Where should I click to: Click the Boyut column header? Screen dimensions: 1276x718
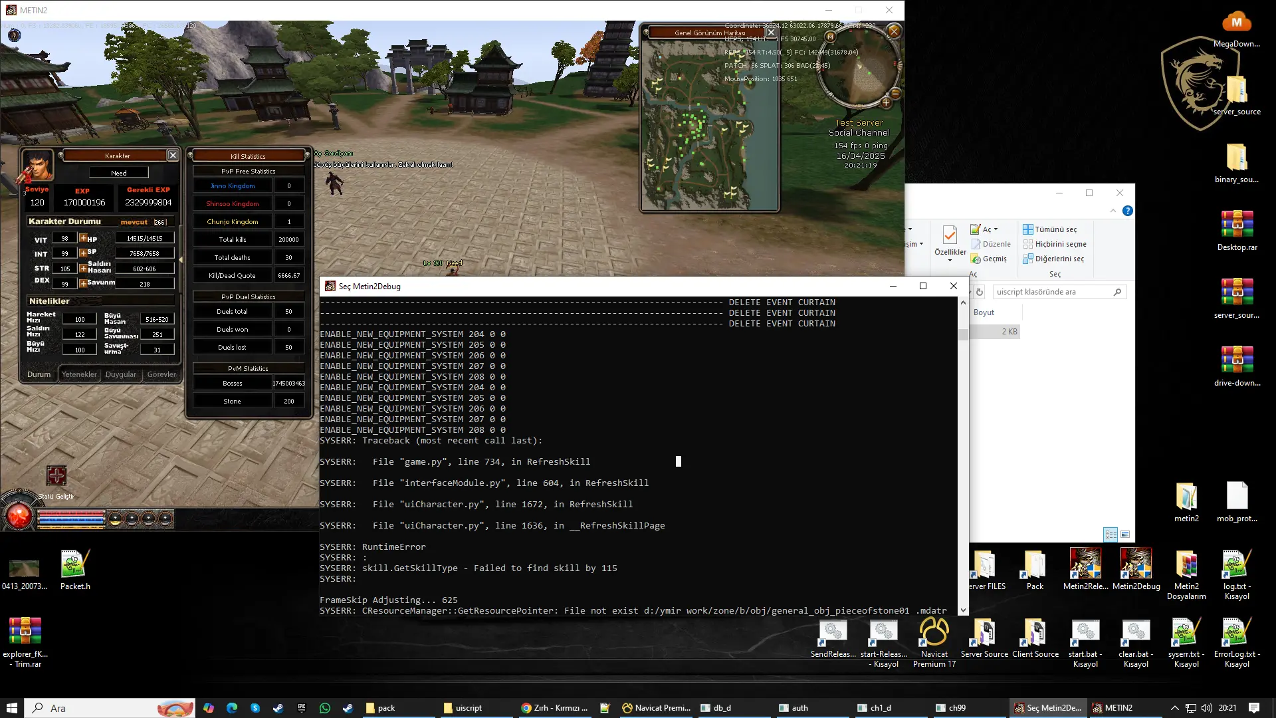984,312
